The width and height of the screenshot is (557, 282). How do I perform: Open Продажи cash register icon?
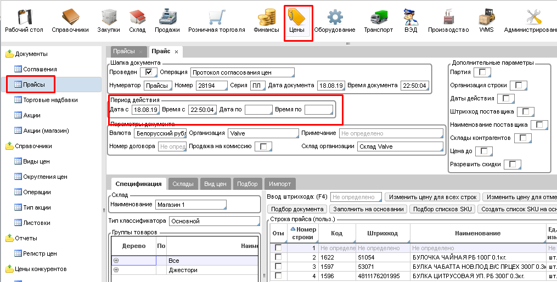tap(167, 21)
